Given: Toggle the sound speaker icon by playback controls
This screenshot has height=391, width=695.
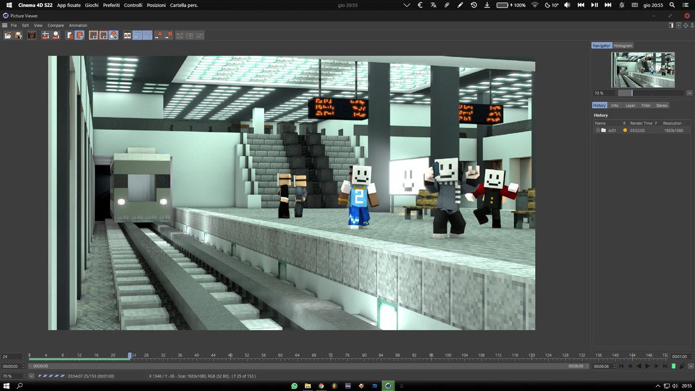Looking at the screenshot, I should point(682,366).
